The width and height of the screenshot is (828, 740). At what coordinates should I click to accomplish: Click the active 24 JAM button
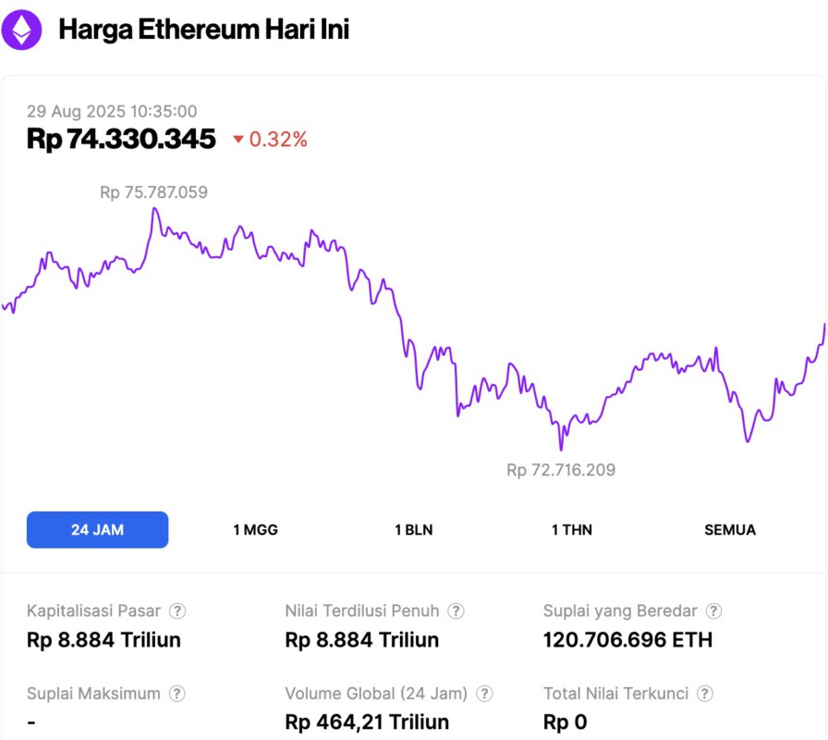point(97,529)
